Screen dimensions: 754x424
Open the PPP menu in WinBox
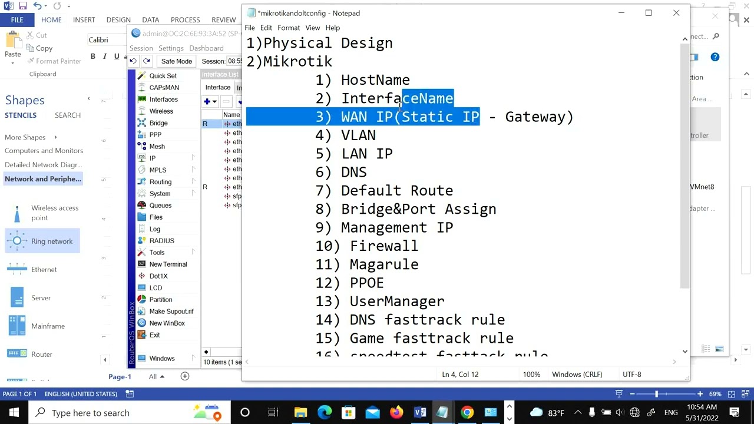click(x=156, y=135)
